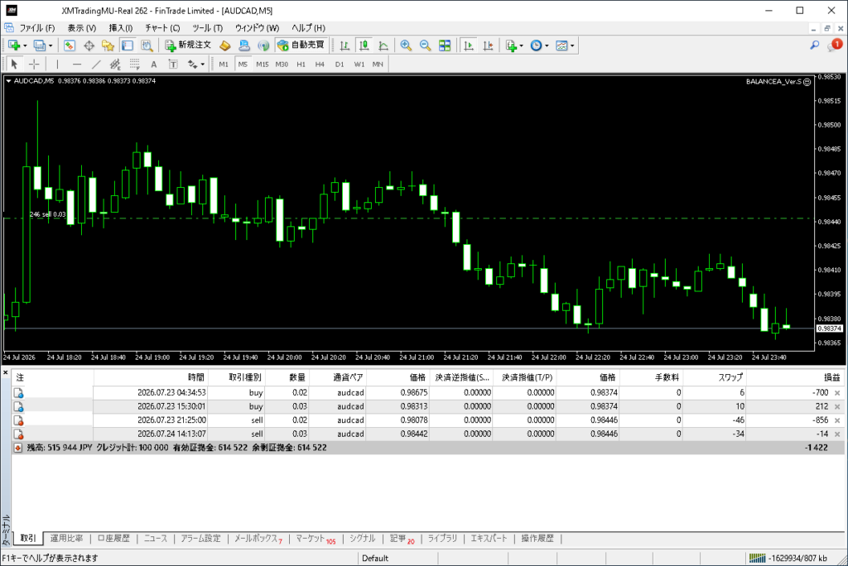The height and width of the screenshot is (566, 848).
Task: Select the horizontal line tool
Action: (x=77, y=65)
